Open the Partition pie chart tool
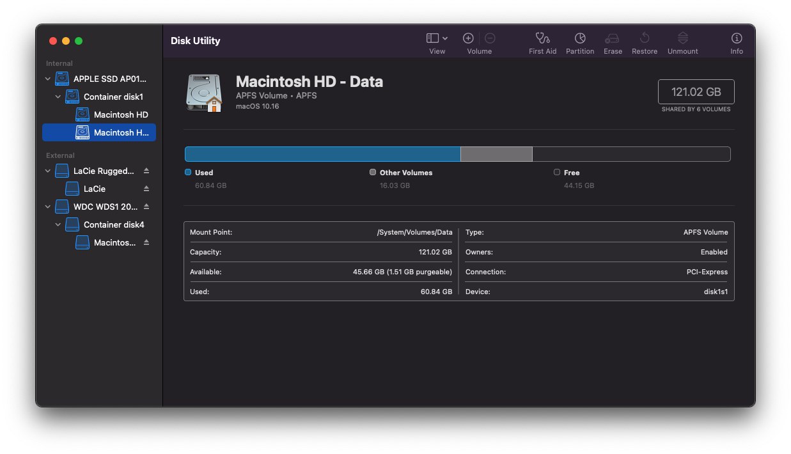 (x=580, y=38)
